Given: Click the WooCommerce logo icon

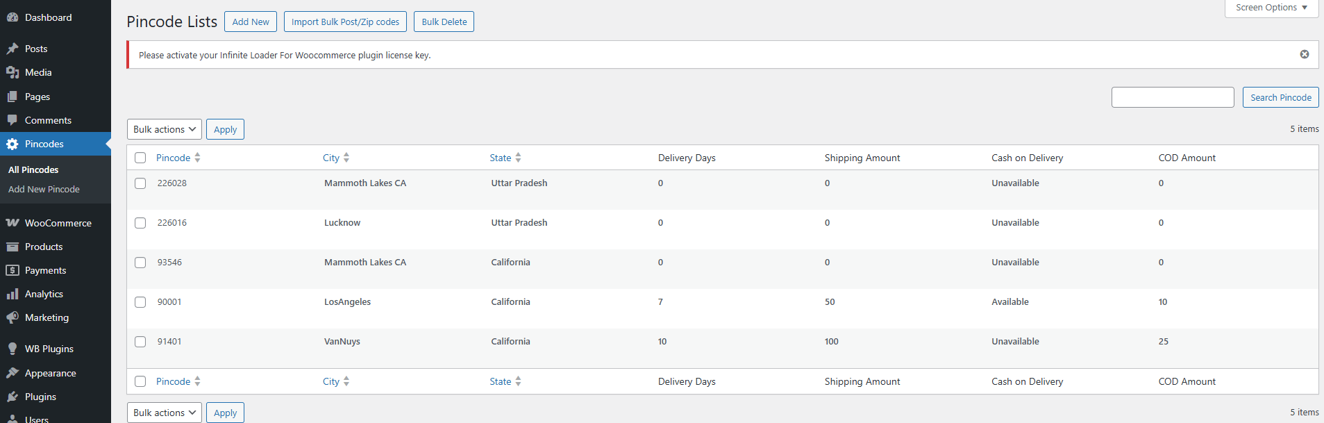Looking at the screenshot, I should point(12,223).
